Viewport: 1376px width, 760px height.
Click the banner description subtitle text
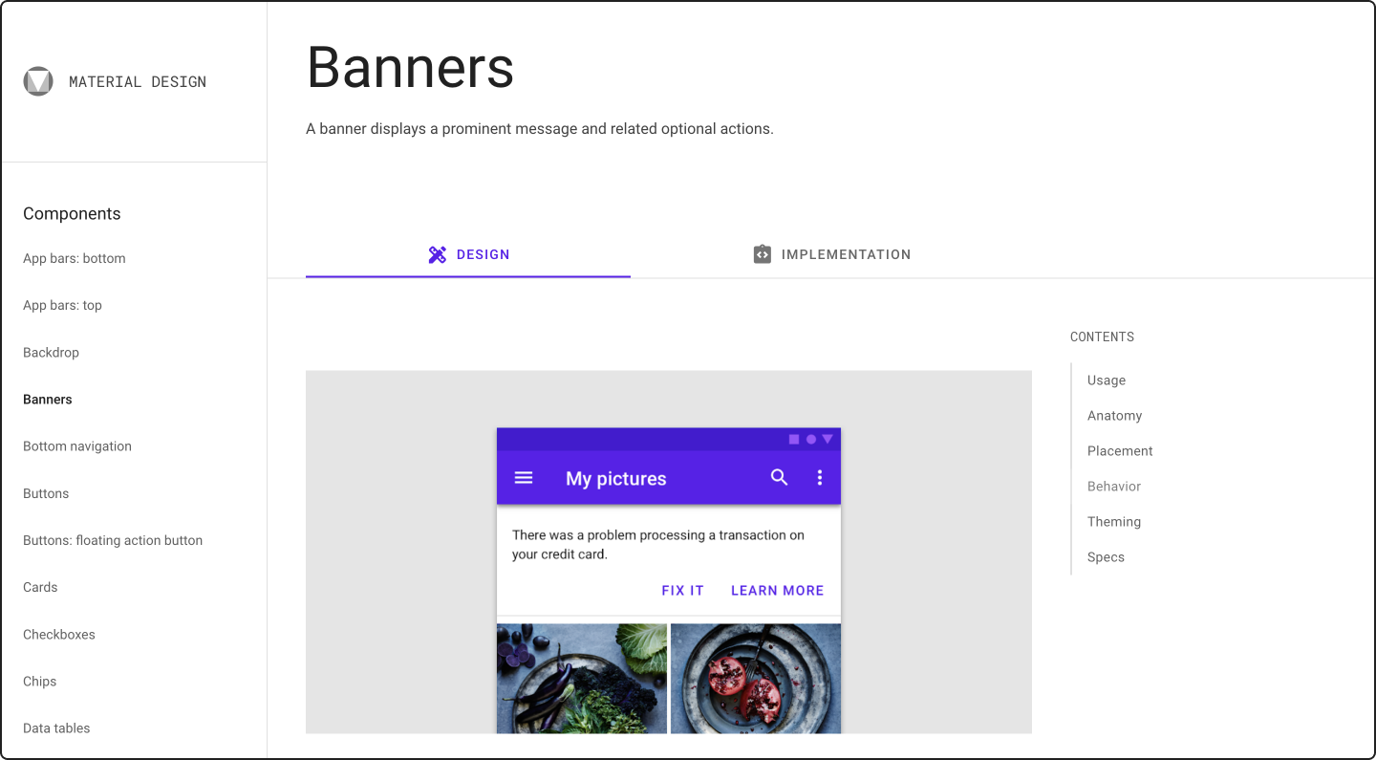540,129
